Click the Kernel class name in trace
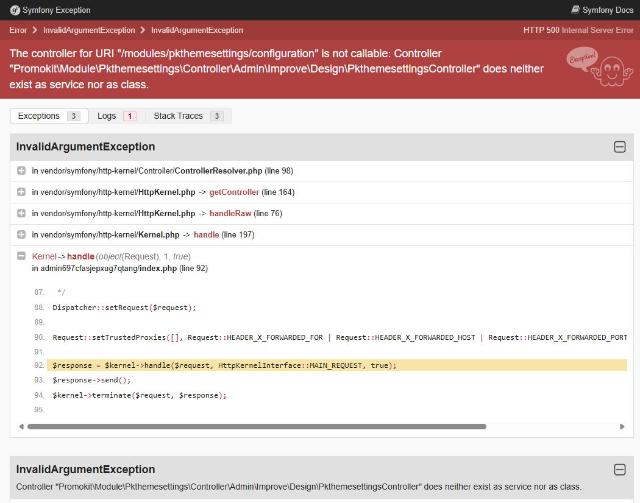Image resolution: width=640 pixels, height=503 pixels. [44, 256]
